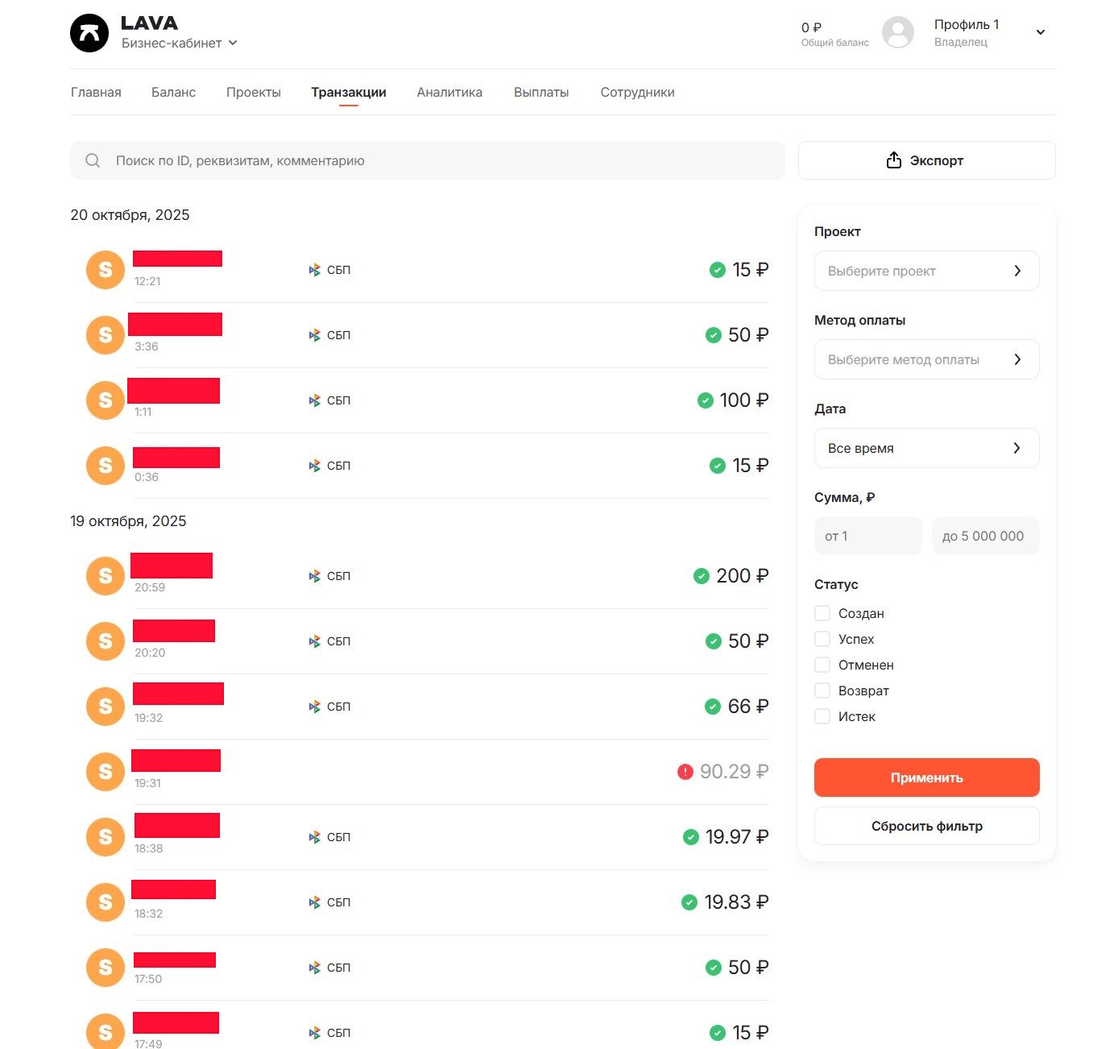This screenshot has height=1049, width=1093.
Task: Click the red error icon beside 90.29 ₽
Action: [x=685, y=772]
